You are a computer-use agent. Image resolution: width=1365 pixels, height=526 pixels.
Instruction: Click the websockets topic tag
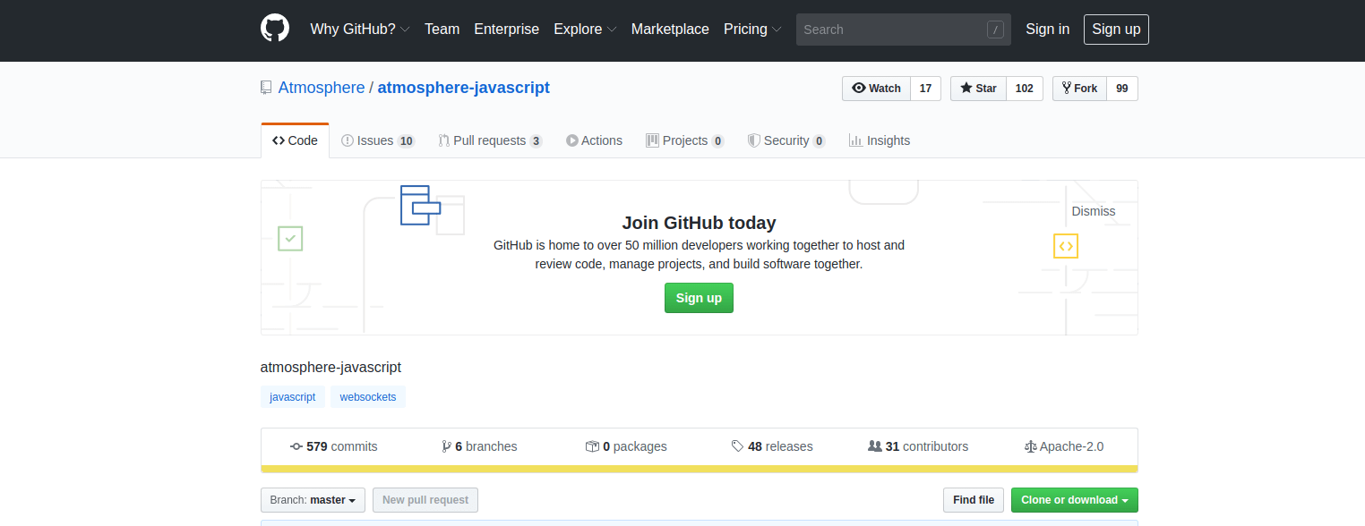(368, 397)
